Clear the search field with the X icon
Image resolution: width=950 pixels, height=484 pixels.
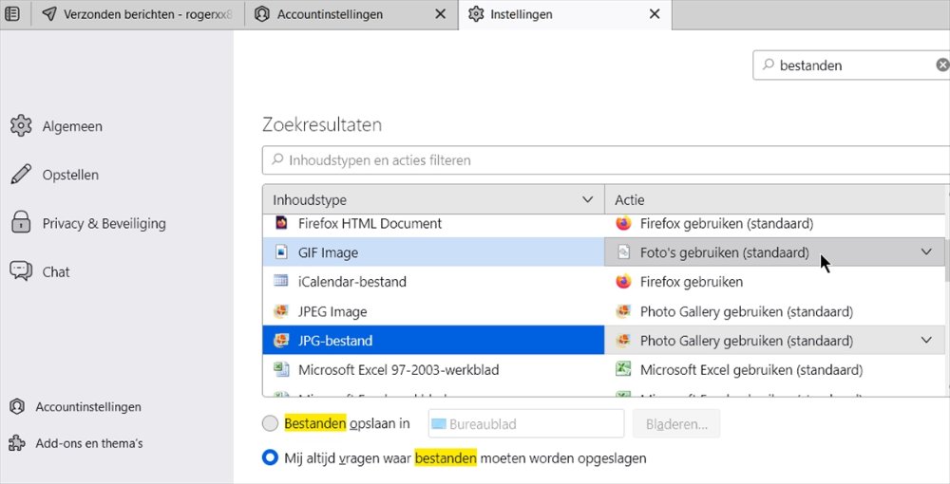(x=941, y=65)
